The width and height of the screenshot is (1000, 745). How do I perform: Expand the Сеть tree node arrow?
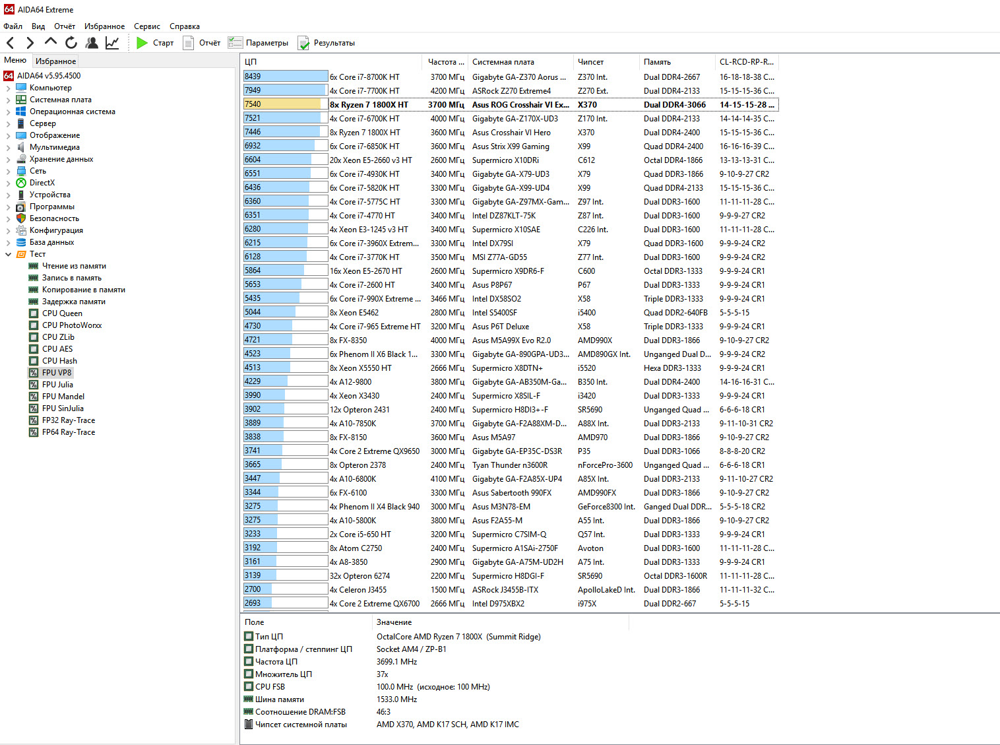[x=8, y=171]
